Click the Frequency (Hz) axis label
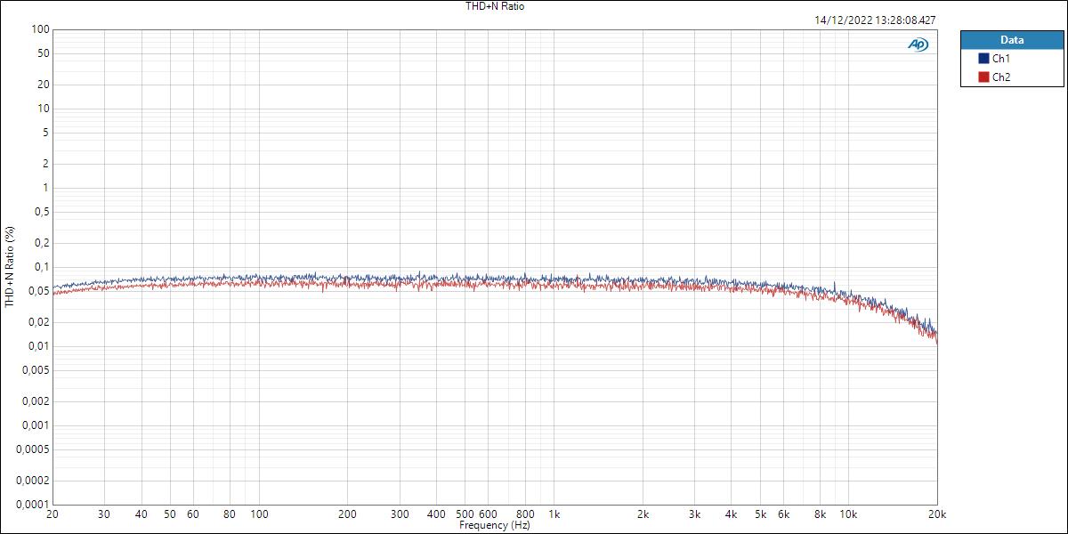 (x=496, y=525)
